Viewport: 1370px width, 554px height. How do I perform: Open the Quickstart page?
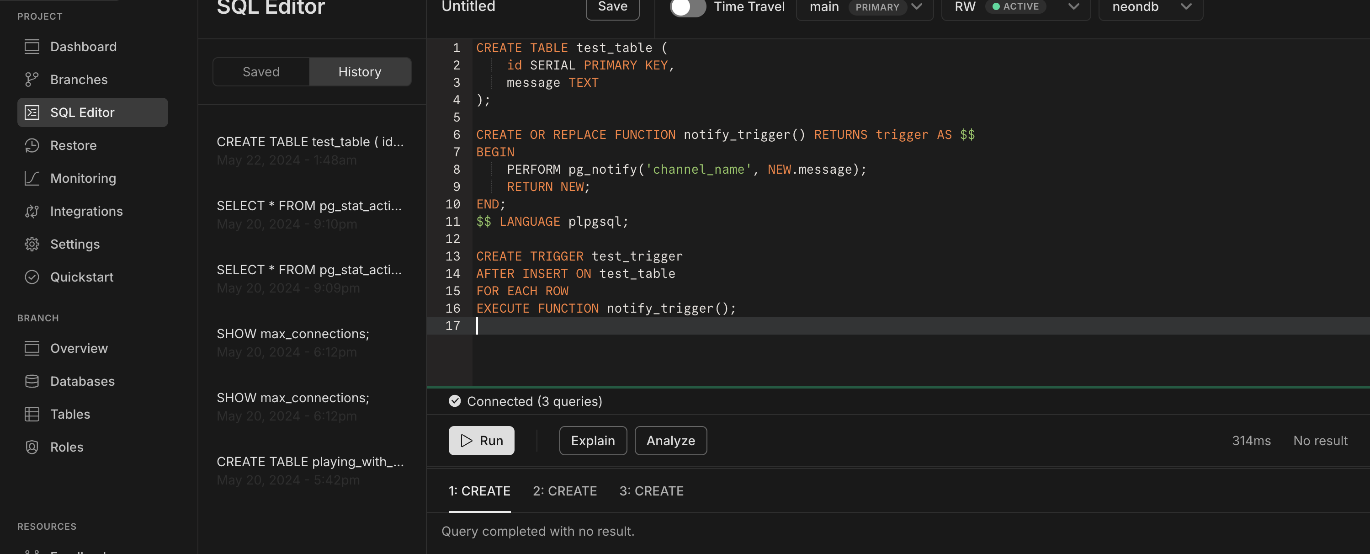(82, 277)
